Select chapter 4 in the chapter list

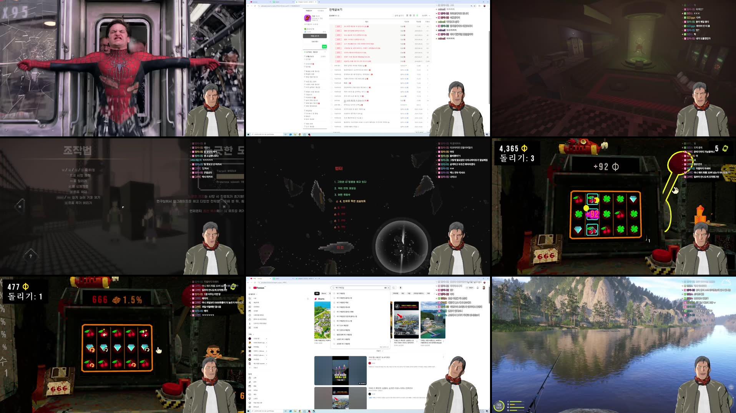pyautogui.click(x=352, y=201)
